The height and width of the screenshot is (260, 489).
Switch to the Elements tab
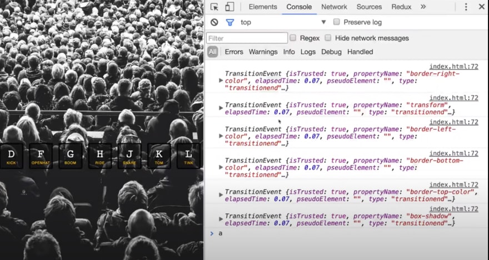(x=263, y=7)
